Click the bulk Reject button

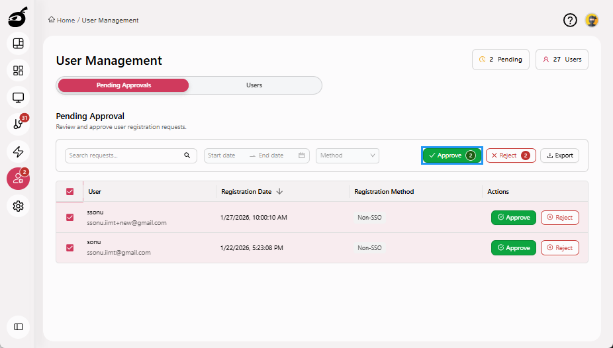pyautogui.click(x=511, y=155)
